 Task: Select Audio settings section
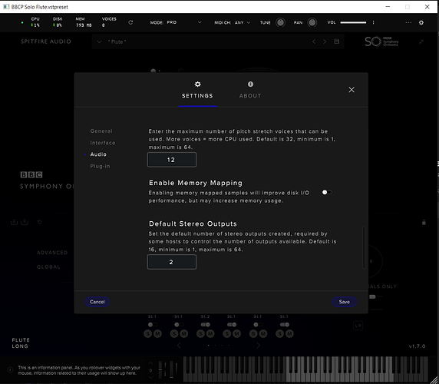pyautogui.click(x=98, y=154)
